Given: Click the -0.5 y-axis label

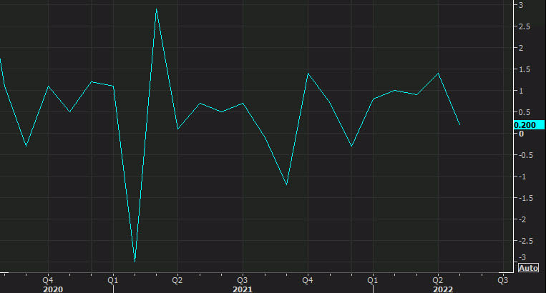Looking at the screenshot, I should (x=525, y=155).
